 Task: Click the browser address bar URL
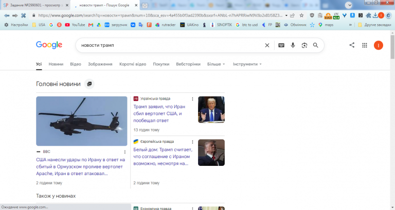click(x=160, y=15)
